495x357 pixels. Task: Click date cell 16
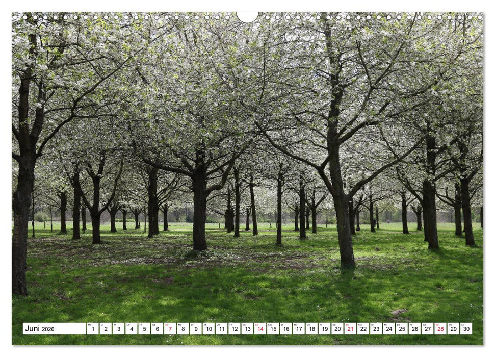tap(285, 328)
